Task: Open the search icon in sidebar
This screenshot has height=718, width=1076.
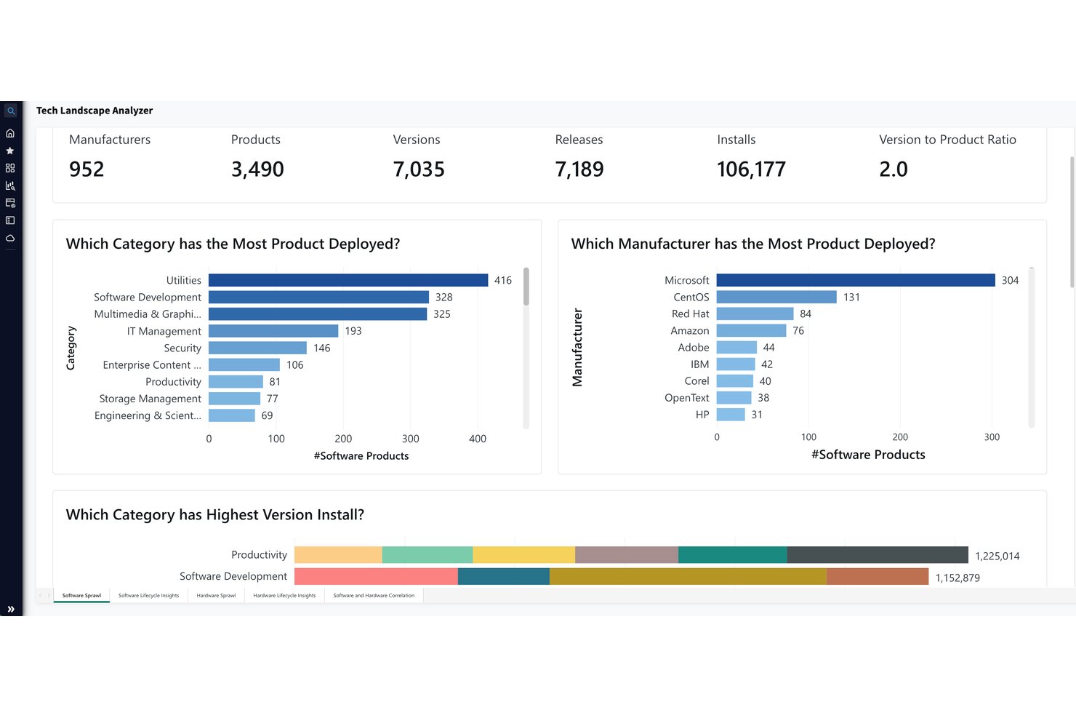Action: [x=10, y=111]
